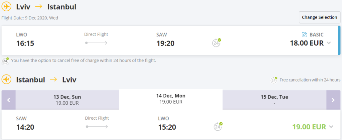Click the 24 icon beside cancel free of charge note
342x140 pixels.
coord(5,61)
